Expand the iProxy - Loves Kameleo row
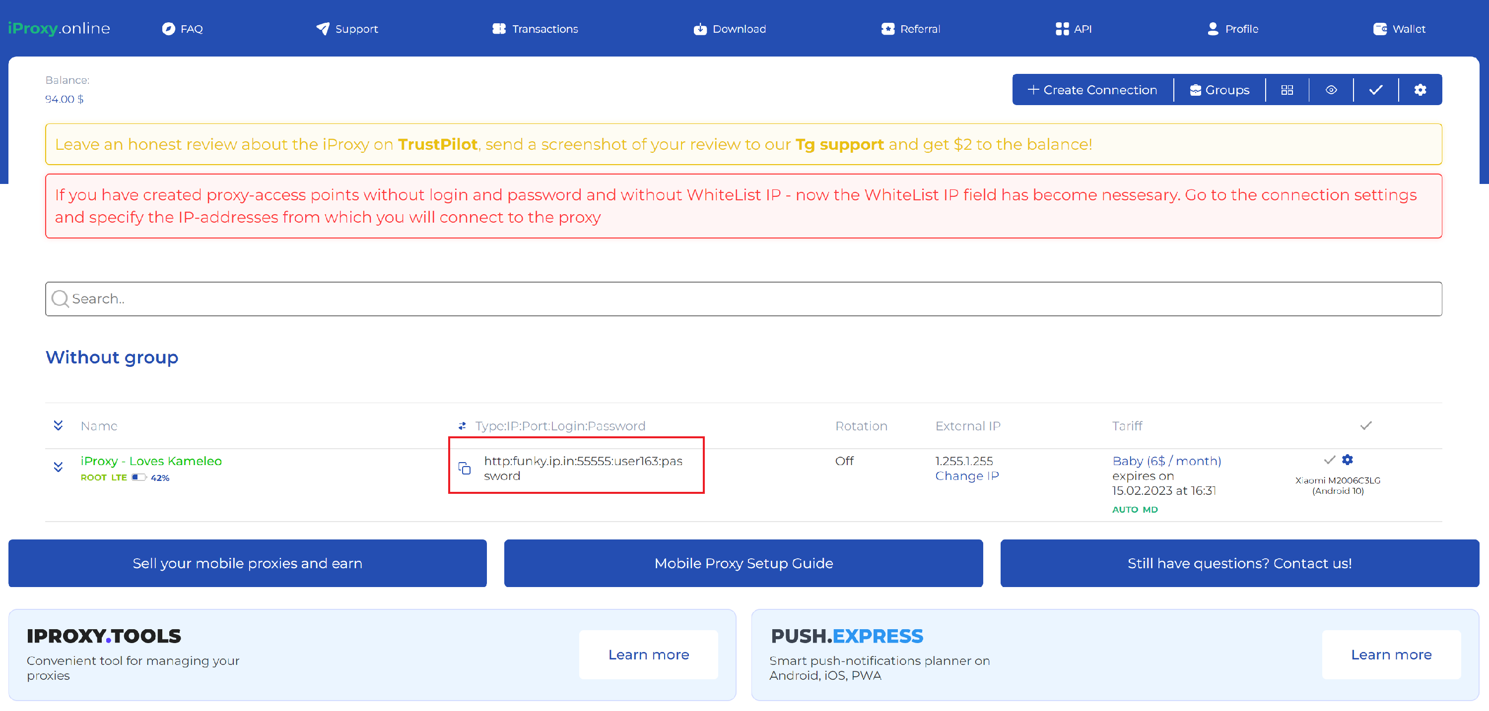Viewport: 1489px width, 711px height. tap(58, 467)
